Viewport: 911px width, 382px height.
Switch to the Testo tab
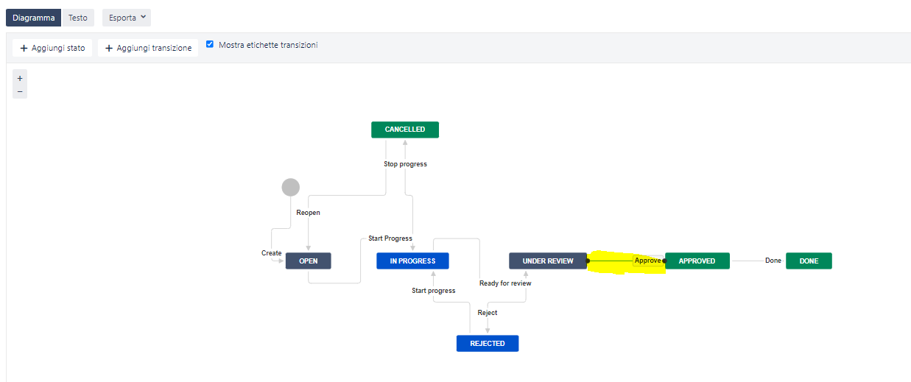coord(78,18)
